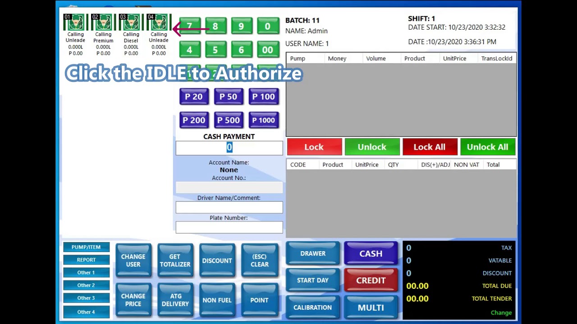This screenshot has height=324, width=577.
Task: Click the START DAY button
Action: (x=313, y=280)
